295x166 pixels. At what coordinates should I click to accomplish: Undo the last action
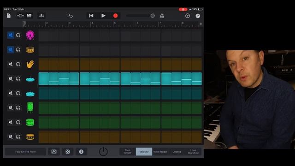coord(71,16)
